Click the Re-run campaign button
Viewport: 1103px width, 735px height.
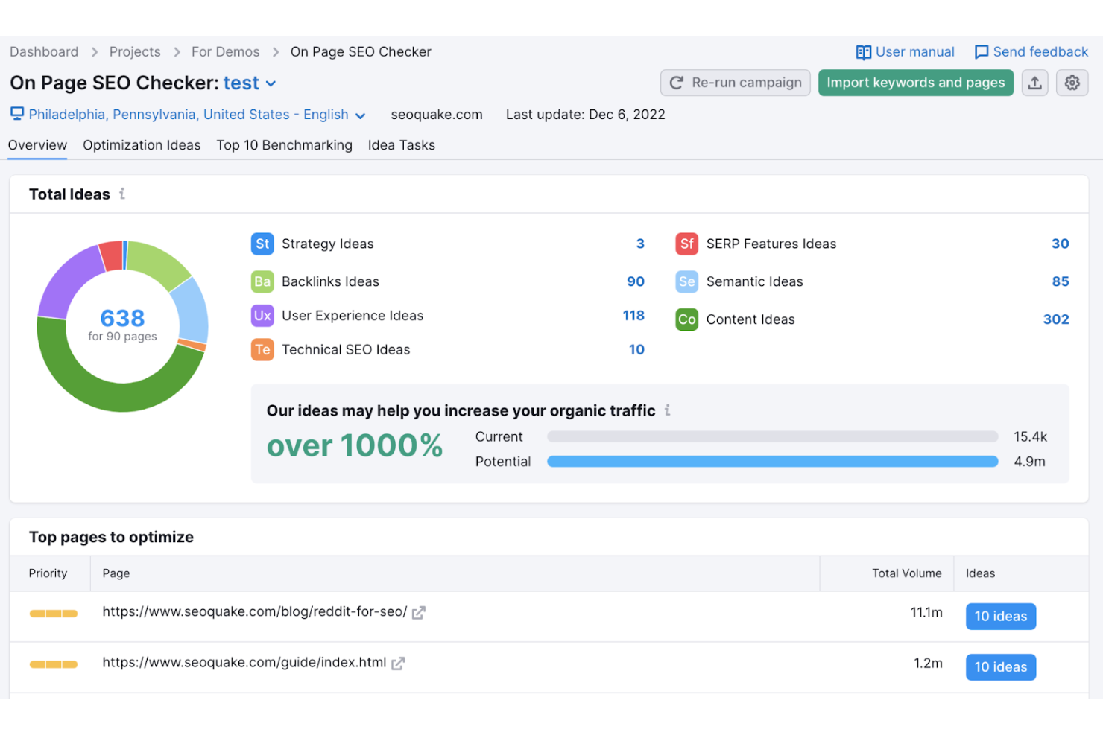pos(736,83)
